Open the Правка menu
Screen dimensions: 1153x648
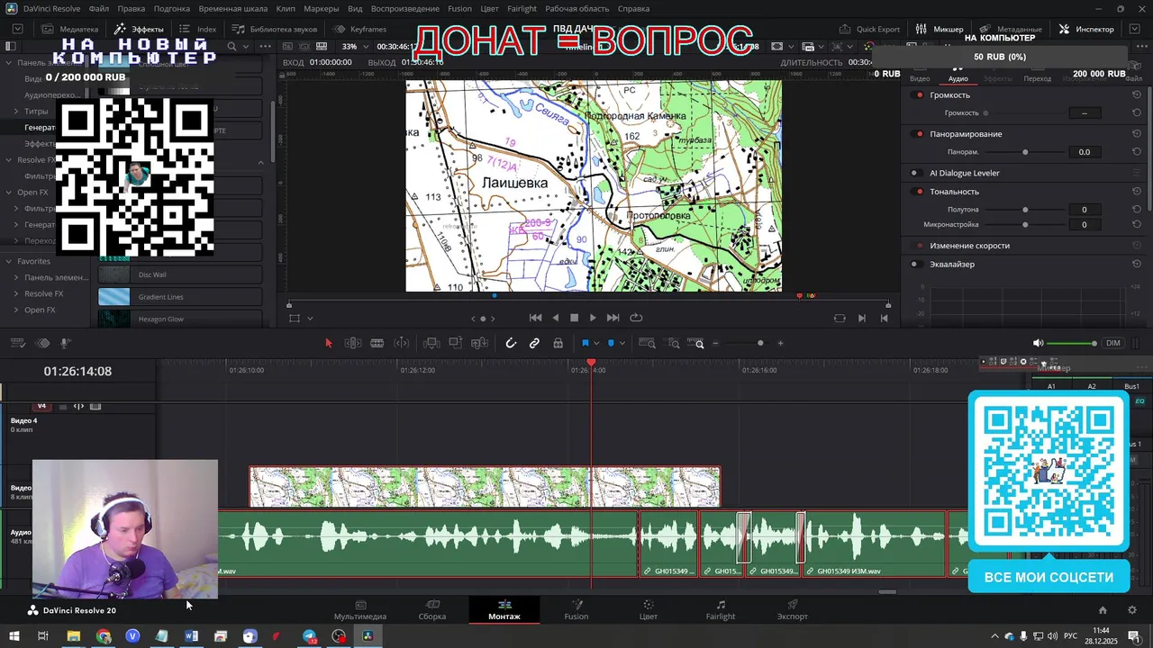coord(131,8)
